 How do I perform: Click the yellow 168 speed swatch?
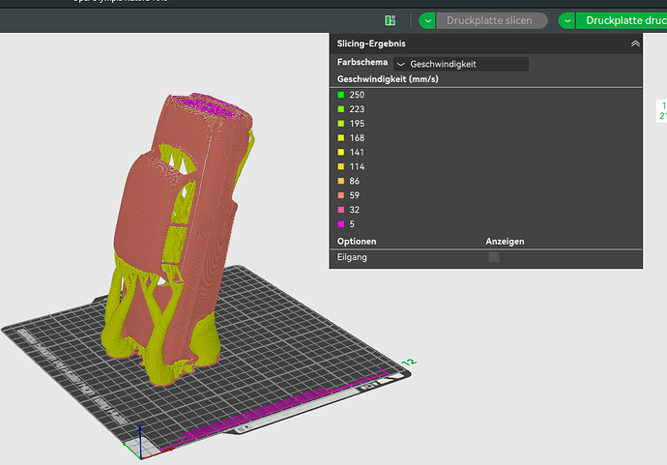[340, 138]
